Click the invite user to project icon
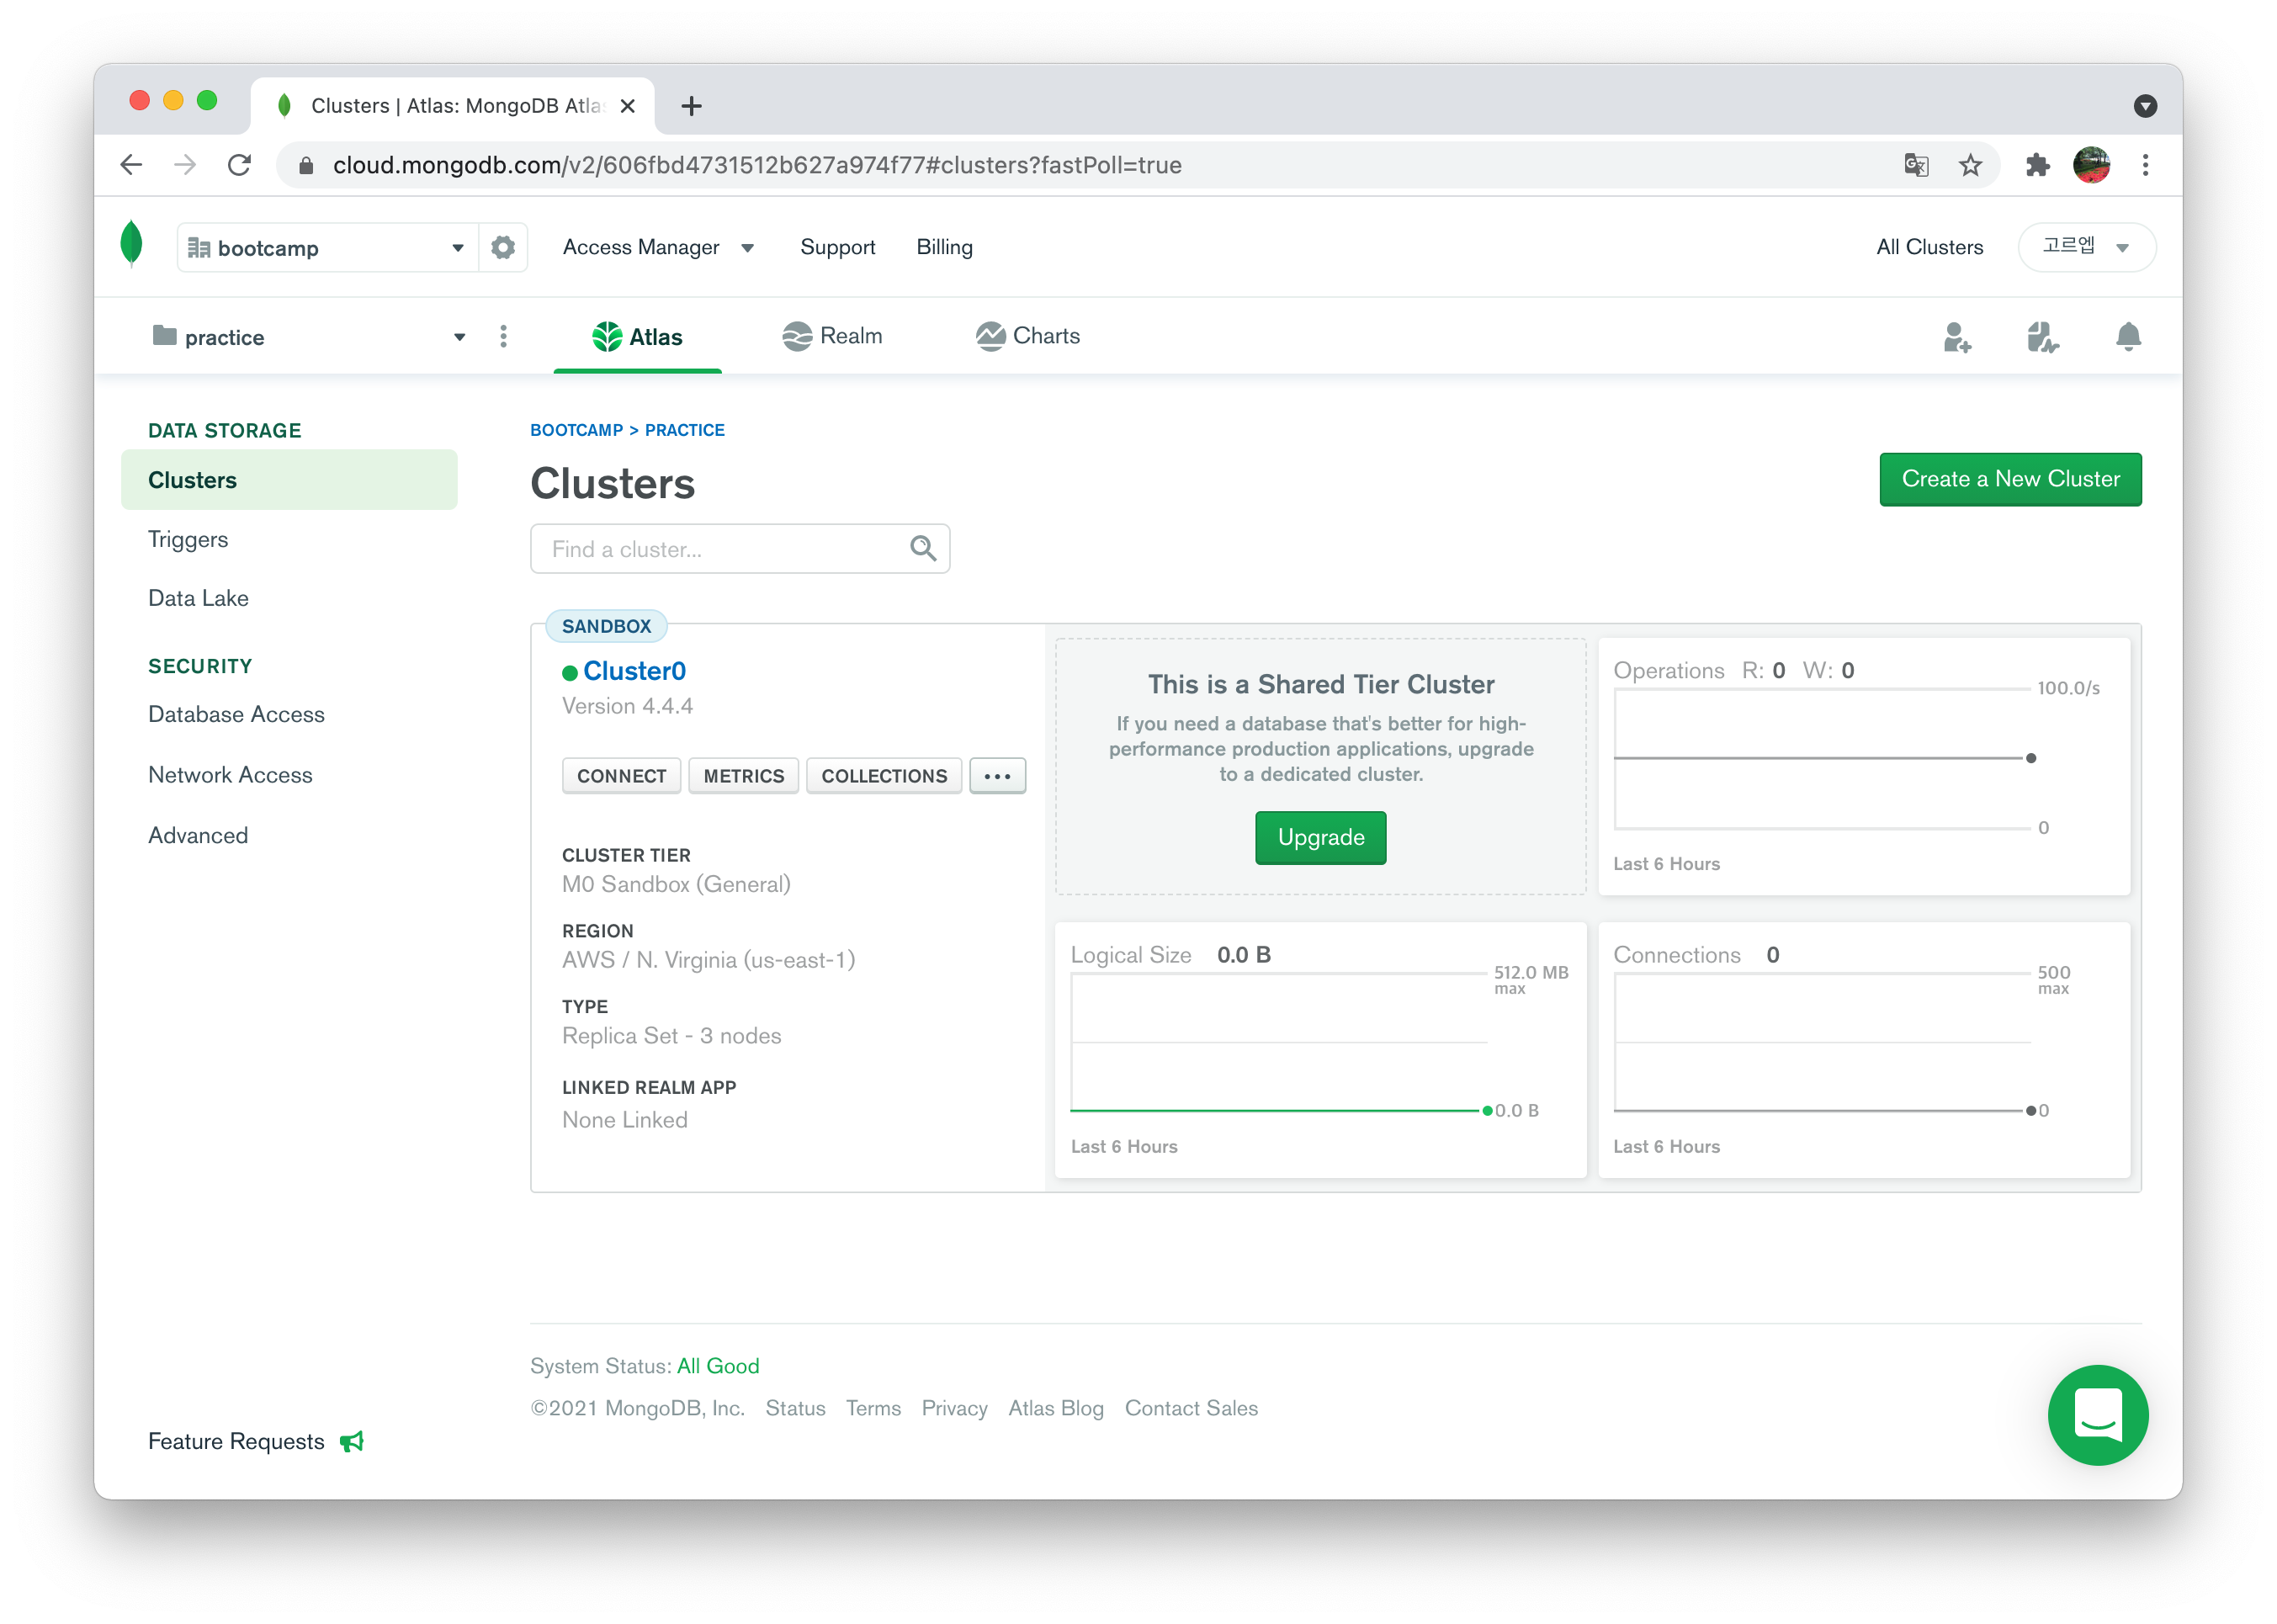2277x1624 pixels. [1956, 337]
